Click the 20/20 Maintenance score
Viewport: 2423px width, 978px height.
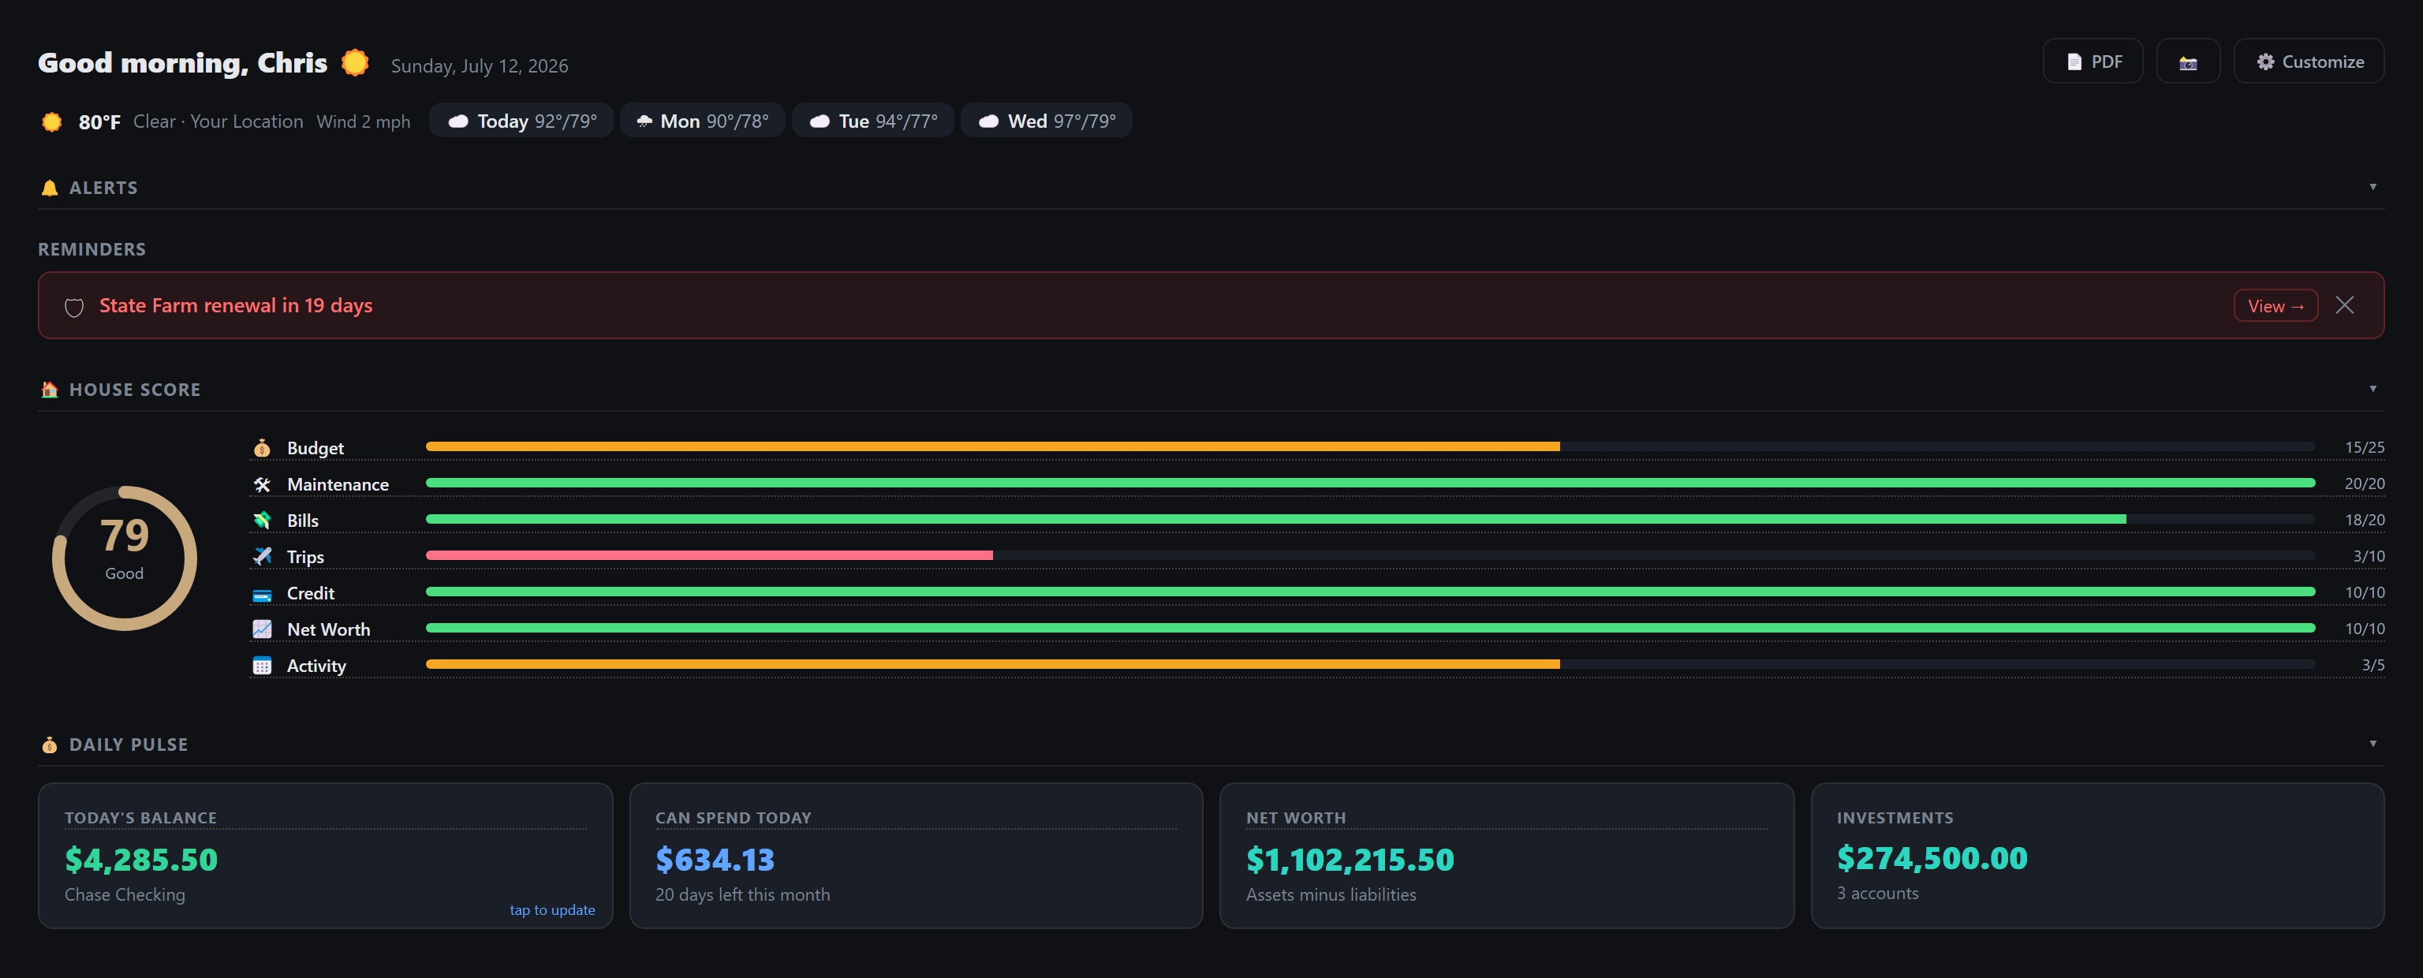pos(2364,483)
